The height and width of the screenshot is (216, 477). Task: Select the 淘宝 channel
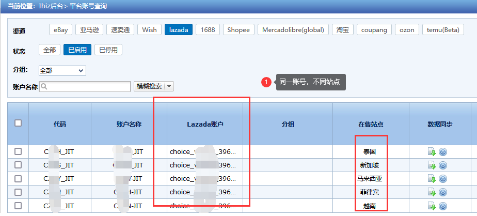coord(343,29)
